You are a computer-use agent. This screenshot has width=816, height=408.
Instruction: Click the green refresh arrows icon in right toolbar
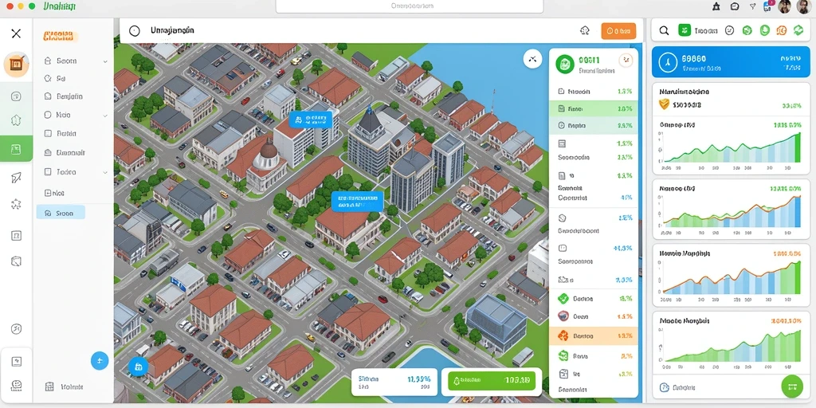click(x=798, y=31)
